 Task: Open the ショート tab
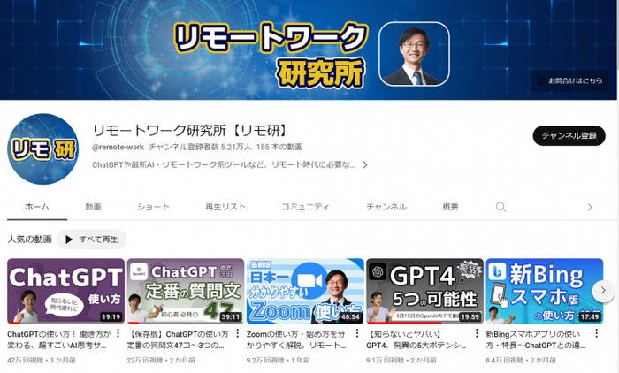point(153,207)
